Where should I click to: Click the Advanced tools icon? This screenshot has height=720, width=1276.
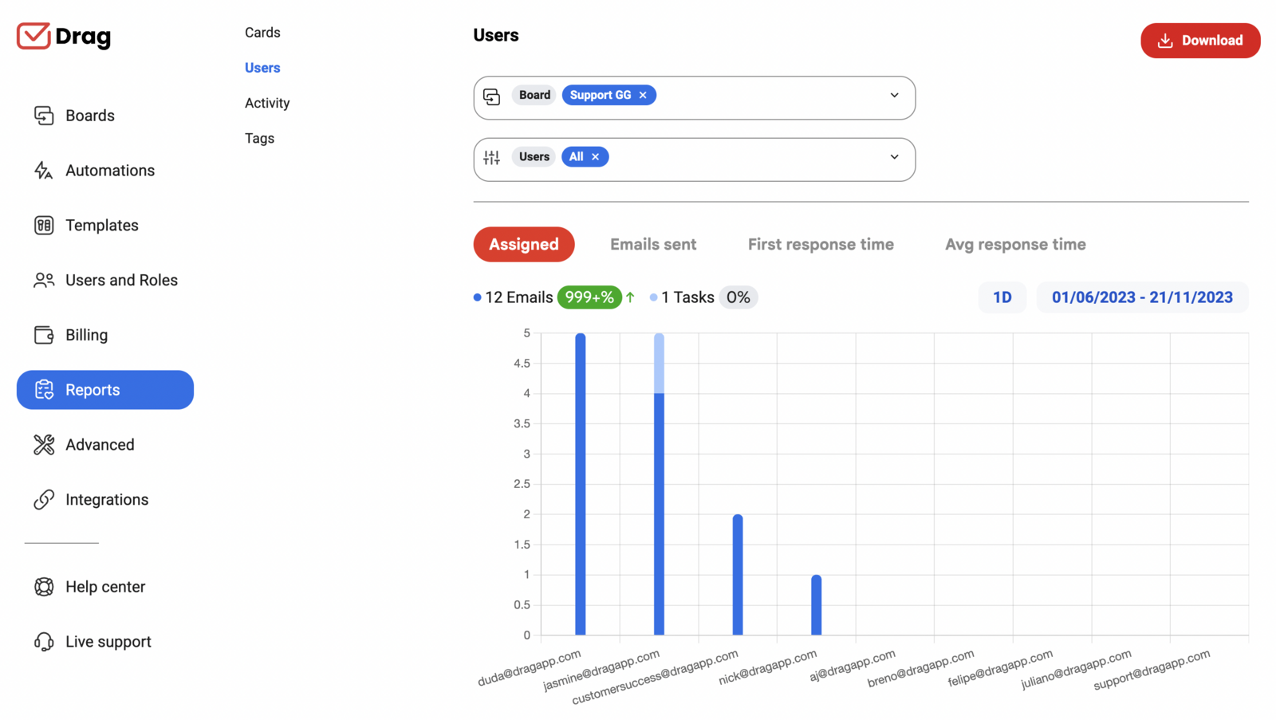coord(44,445)
